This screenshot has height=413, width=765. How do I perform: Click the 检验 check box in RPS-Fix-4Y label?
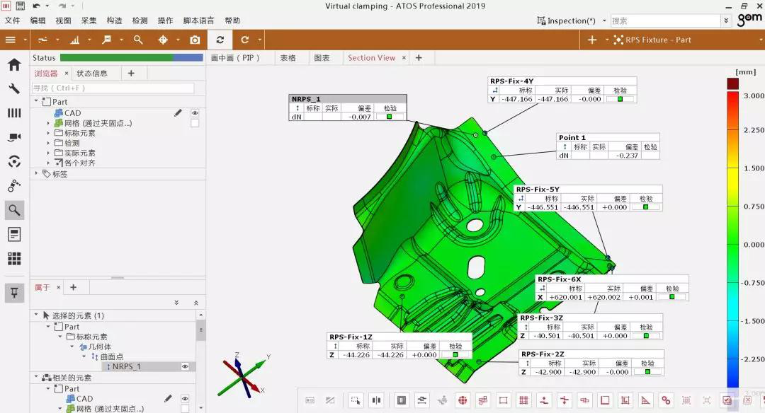pyautogui.click(x=620, y=99)
